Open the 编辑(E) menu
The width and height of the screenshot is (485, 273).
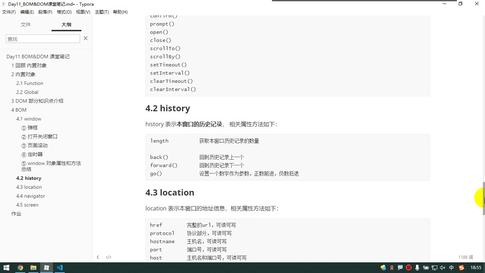[x=27, y=12]
